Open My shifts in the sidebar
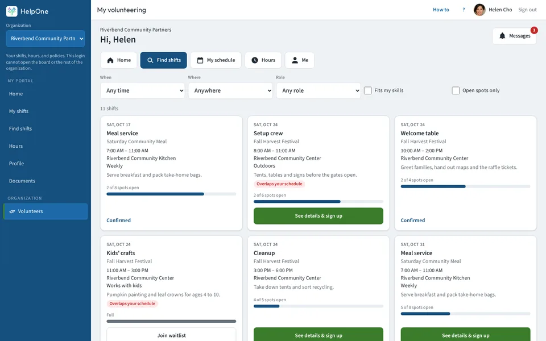Screen dimensions: 546x341 point(45,111)
